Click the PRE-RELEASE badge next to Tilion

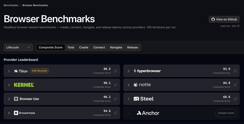(40, 71)
